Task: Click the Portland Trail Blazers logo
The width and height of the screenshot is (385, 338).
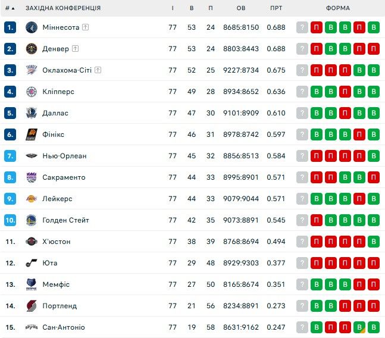Action: pyautogui.click(x=32, y=306)
